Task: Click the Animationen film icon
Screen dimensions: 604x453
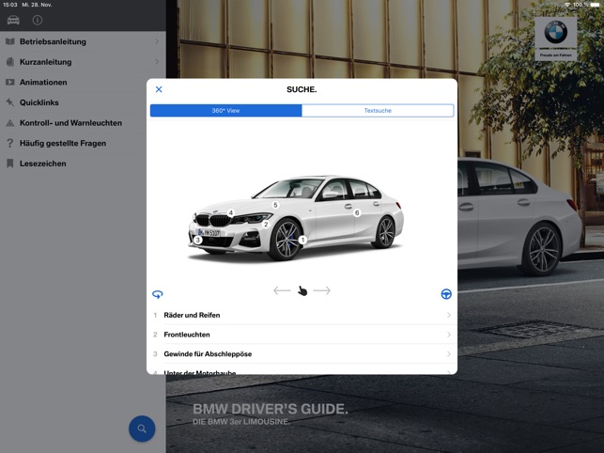Action: [x=10, y=82]
